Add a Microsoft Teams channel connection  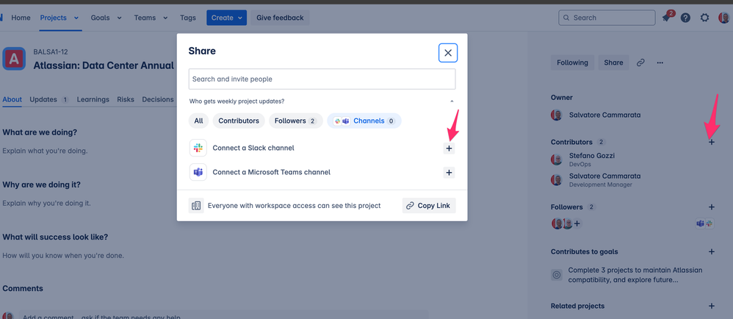click(x=449, y=173)
